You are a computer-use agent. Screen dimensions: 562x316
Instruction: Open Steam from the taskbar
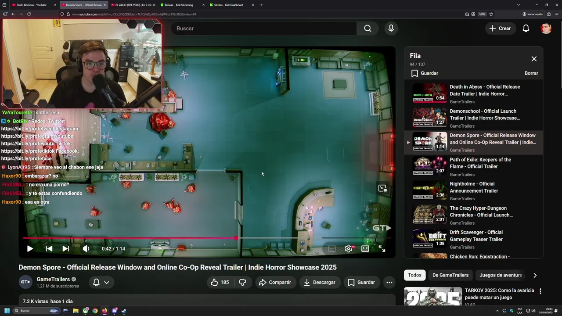(x=124, y=311)
